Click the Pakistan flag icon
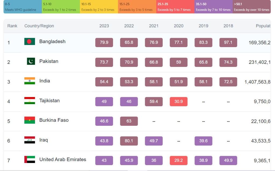 point(31,61)
